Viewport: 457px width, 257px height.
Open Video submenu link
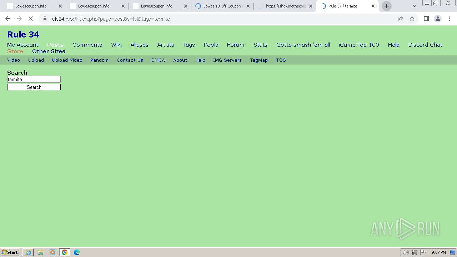pyautogui.click(x=14, y=60)
